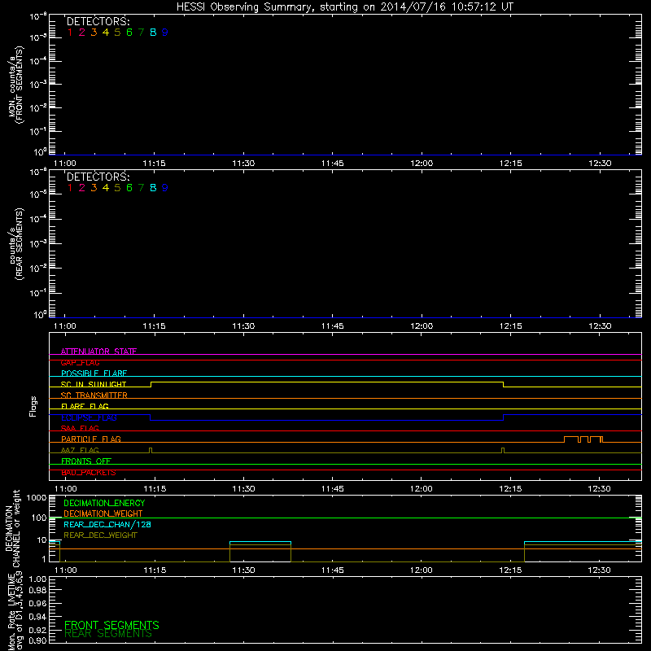This screenshot has height=651, width=651.
Task: Click the SC_IN_SUNLIGHT flag label
Action: [x=94, y=384]
